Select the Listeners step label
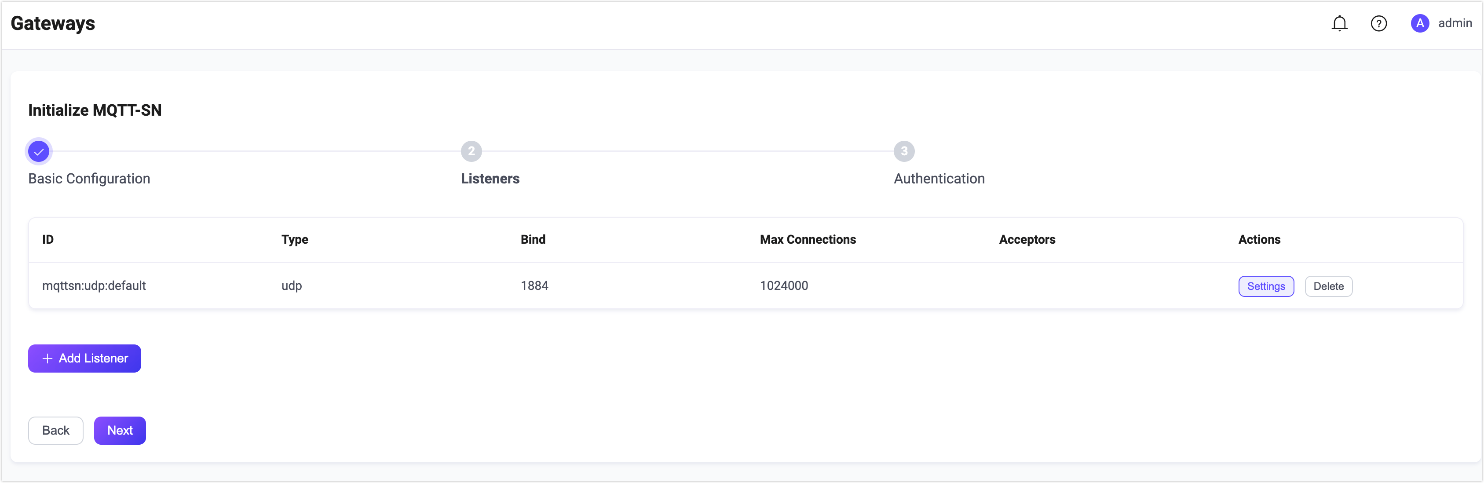 point(490,179)
